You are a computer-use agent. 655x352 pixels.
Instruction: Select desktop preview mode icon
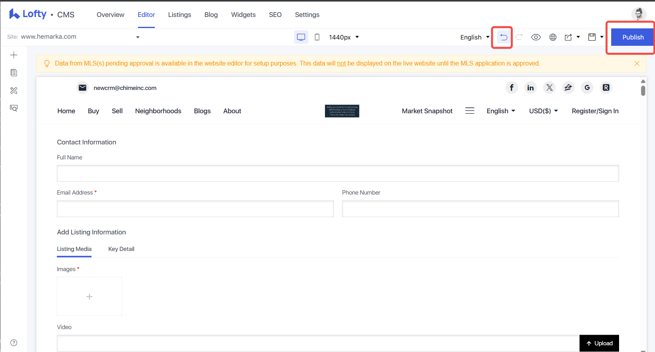coord(301,37)
